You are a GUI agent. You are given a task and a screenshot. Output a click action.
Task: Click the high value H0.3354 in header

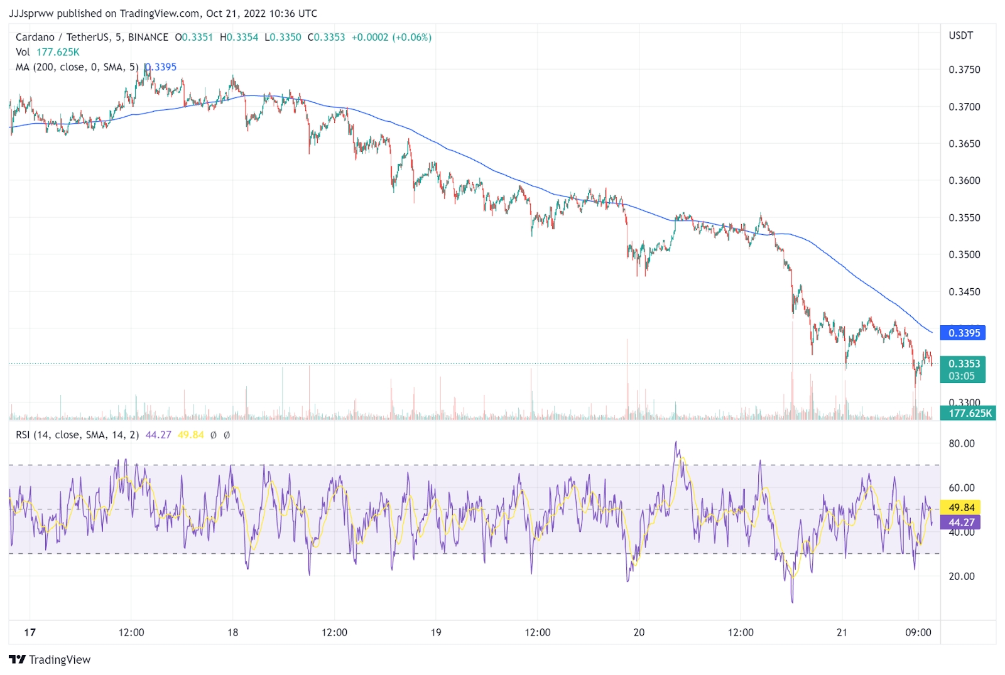(x=239, y=37)
